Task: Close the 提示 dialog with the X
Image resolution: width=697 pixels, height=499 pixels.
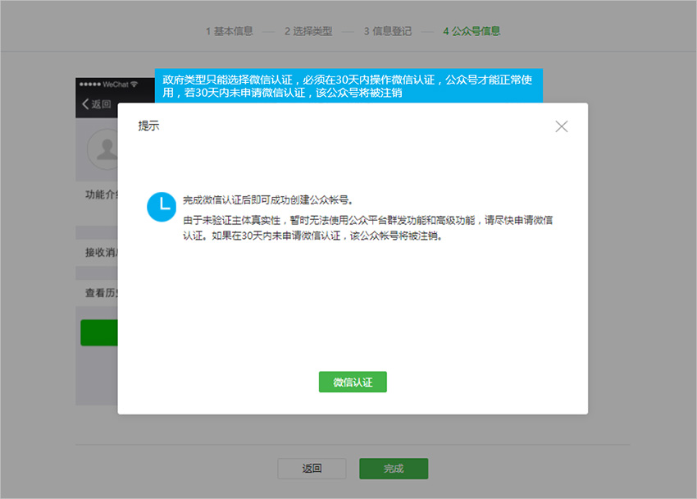Action: tap(561, 126)
